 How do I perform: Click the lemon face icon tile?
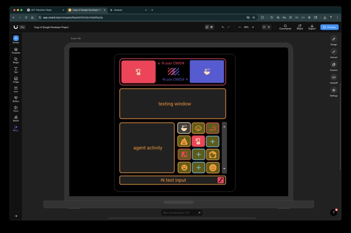tap(198, 128)
